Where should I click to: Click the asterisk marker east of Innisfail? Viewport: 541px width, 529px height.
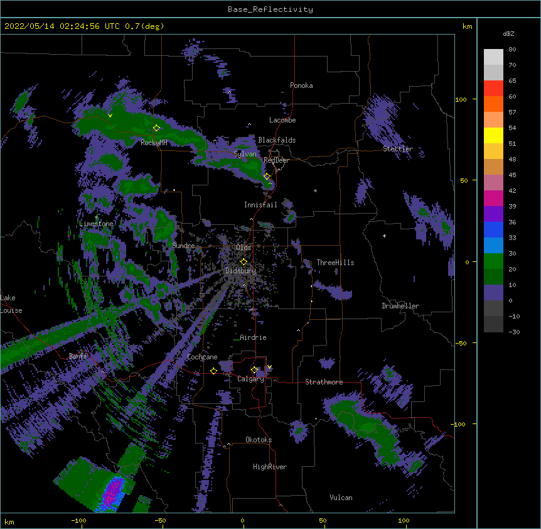coord(315,191)
